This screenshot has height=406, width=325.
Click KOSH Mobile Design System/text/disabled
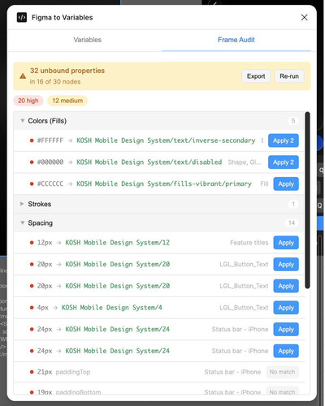tap(149, 162)
